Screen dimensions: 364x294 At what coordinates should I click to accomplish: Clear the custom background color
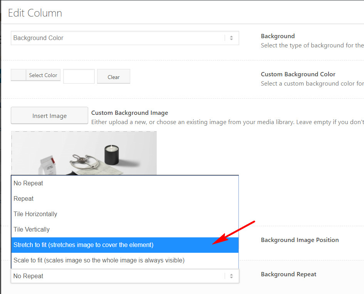point(114,76)
